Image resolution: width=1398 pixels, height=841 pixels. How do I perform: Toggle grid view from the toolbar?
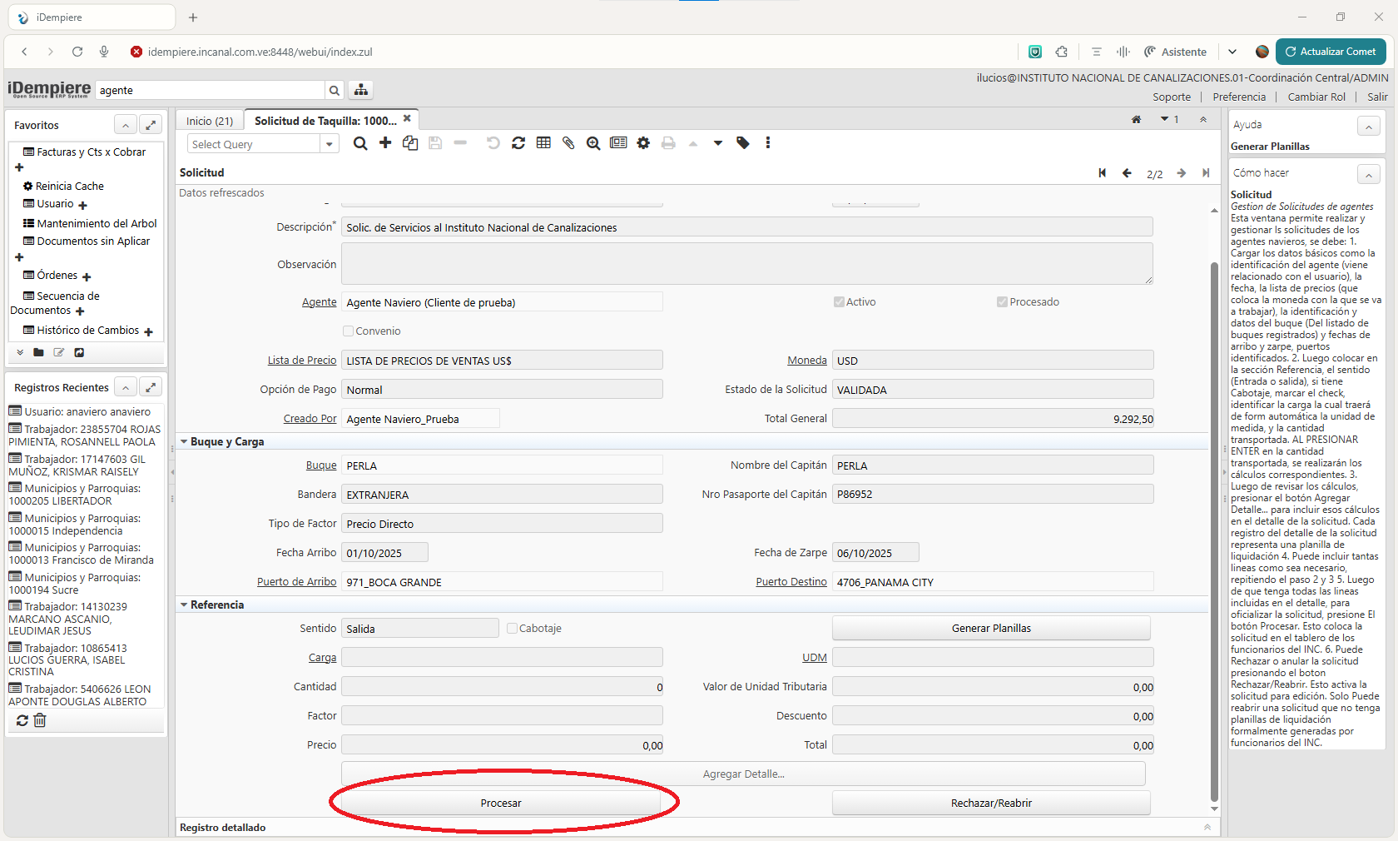(x=543, y=143)
